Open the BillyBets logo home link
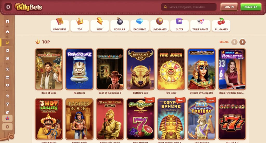Image resolution: width=266 pixels, height=143 pixels. (x=28, y=7)
